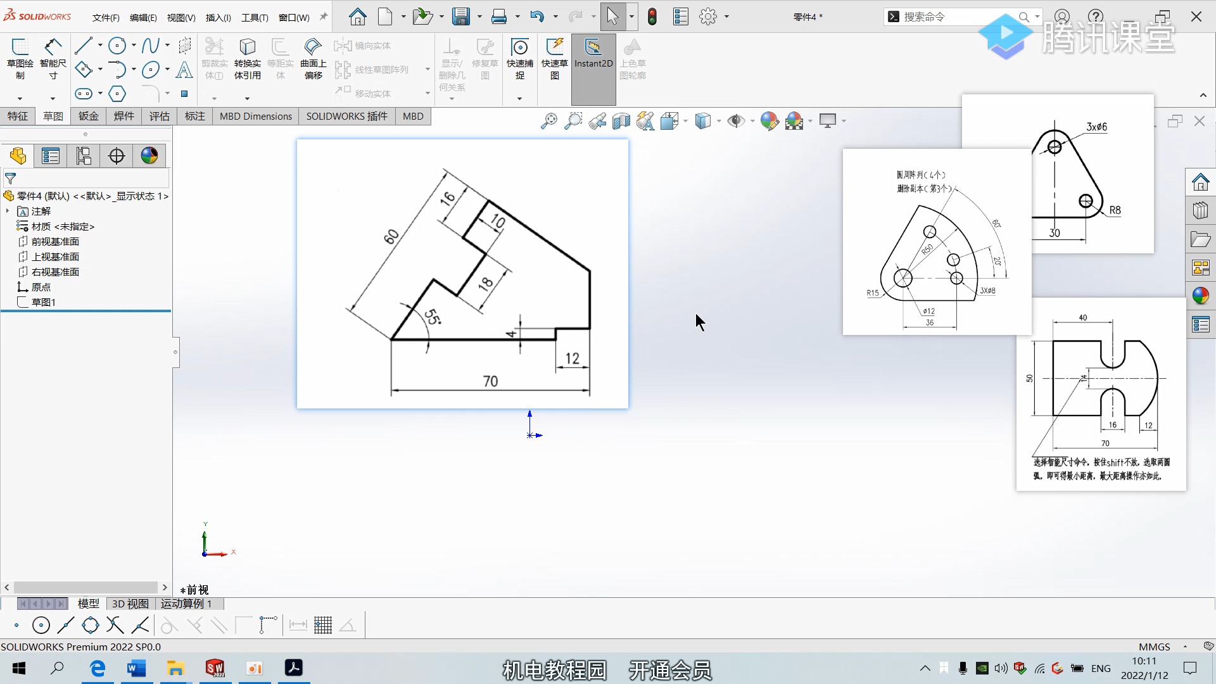Select the Smart Dimension tool
1216x684 pixels.
[53, 58]
